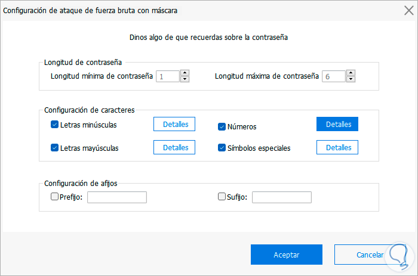Screen dimensions: 418x276
Task: Click the Sufijo text field
Action: pos(281,197)
